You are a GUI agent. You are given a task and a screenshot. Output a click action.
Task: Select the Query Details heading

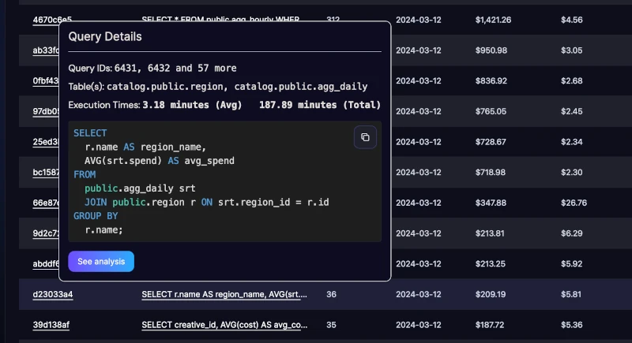coord(105,36)
